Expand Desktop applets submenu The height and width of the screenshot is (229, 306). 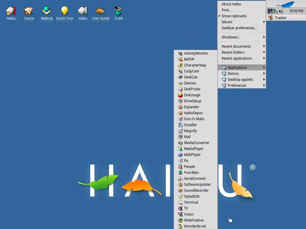click(x=241, y=79)
